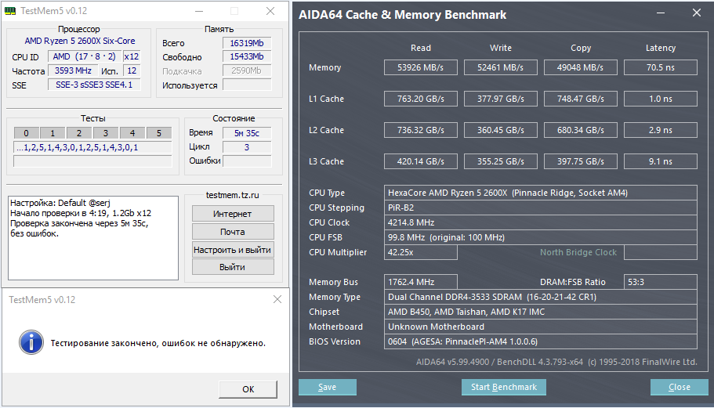
Task: Click Настроить и выйти button
Action: [233, 249]
